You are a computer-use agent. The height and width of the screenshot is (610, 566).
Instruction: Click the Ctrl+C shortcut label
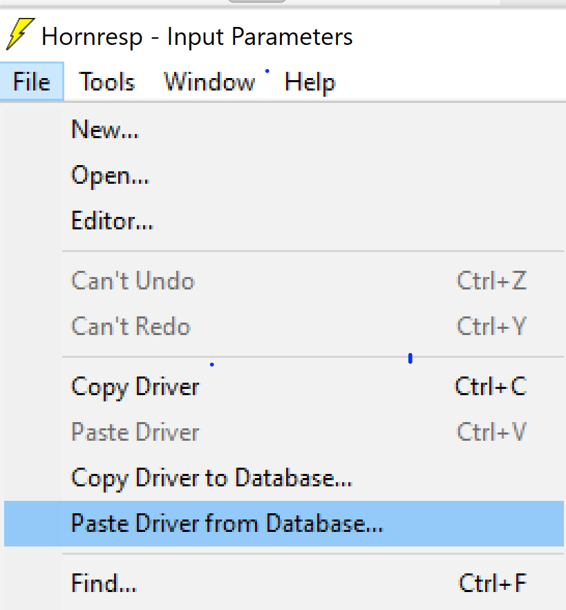[491, 386]
